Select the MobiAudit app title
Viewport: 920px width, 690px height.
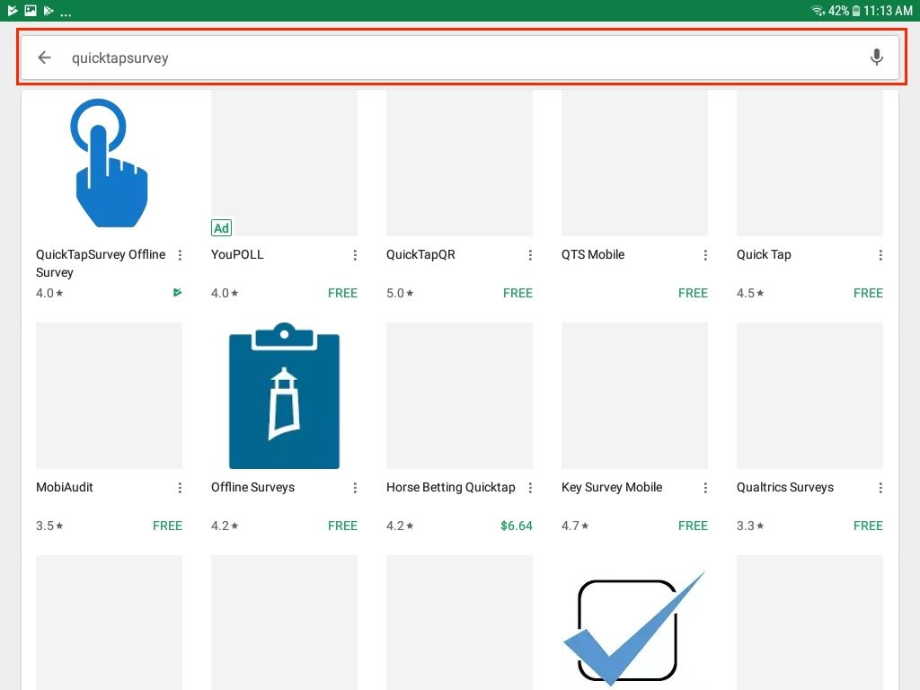tap(65, 488)
